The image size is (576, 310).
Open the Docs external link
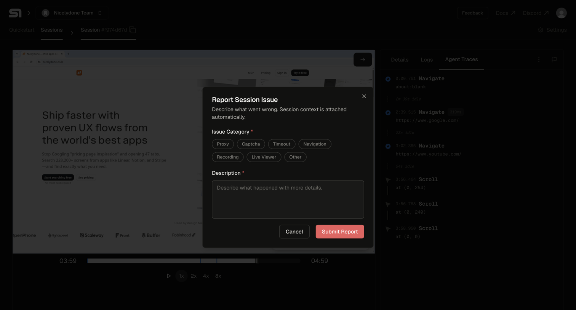[506, 13]
